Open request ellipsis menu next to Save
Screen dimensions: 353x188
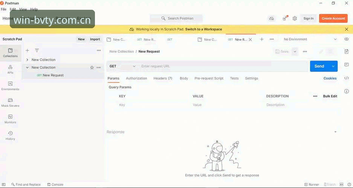(305, 52)
